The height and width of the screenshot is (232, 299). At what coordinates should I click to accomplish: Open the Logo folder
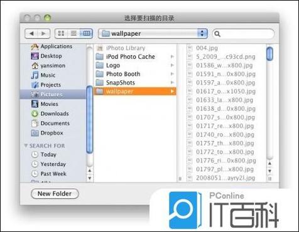[135, 65]
